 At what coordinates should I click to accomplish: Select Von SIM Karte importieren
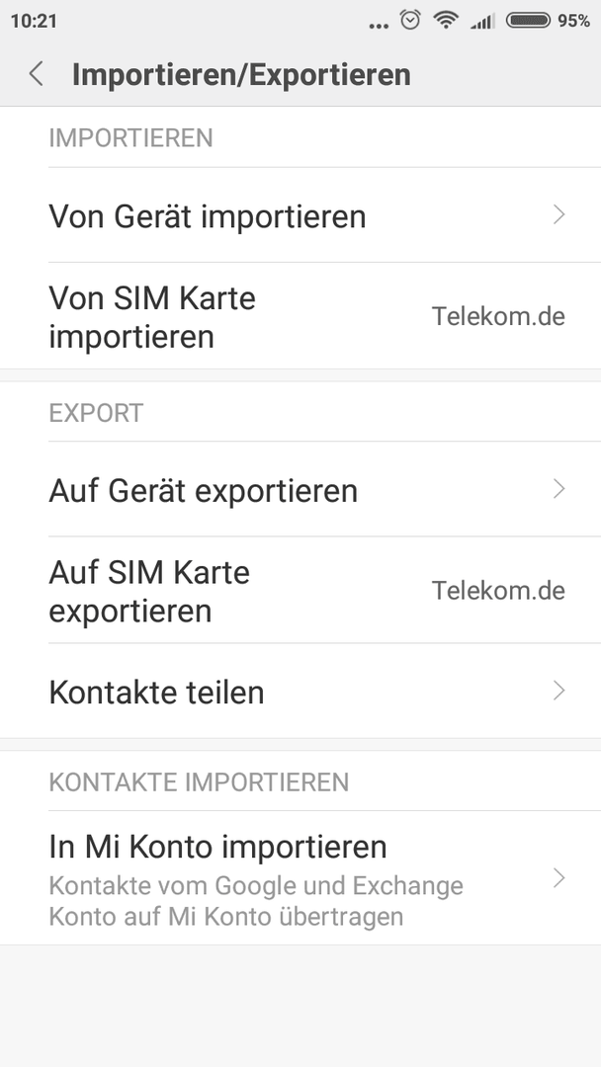(300, 316)
